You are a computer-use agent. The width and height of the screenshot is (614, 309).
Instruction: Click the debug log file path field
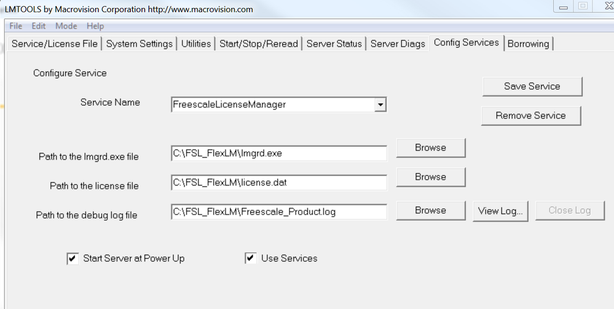tap(279, 212)
